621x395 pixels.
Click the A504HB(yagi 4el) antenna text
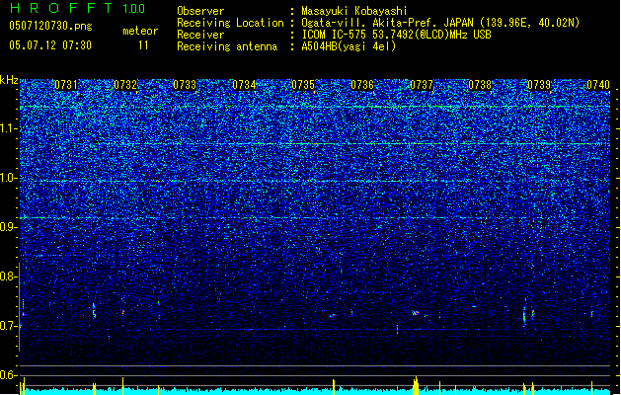(x=349, y=46)
